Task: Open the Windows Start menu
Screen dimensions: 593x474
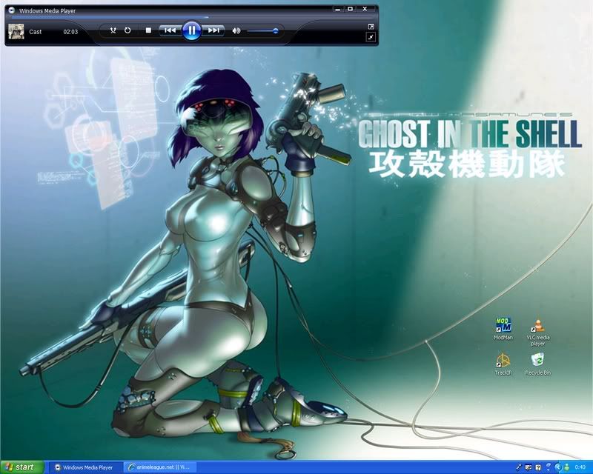Action: (22, 467)
